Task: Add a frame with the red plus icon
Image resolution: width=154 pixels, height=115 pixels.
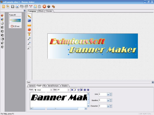Action: (2, 16)
